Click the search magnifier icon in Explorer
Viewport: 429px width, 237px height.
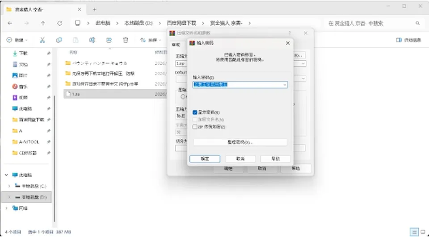417,23
